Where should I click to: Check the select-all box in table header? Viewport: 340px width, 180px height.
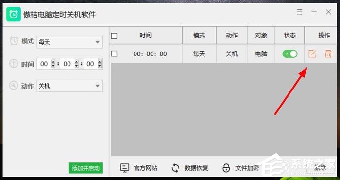pyautogui.click(x=114, y=36)
